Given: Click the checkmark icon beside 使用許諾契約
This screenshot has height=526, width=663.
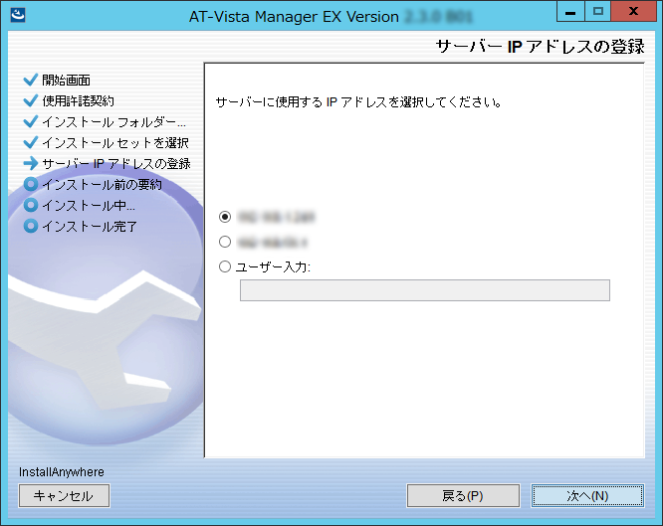Looking at the screenshot, I should coord(31,100).
